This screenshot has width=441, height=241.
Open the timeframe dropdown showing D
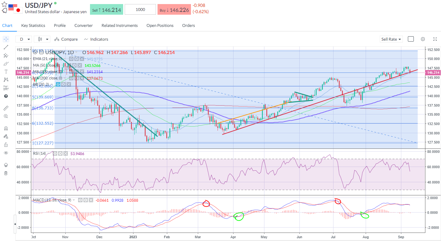click(24, 39)
